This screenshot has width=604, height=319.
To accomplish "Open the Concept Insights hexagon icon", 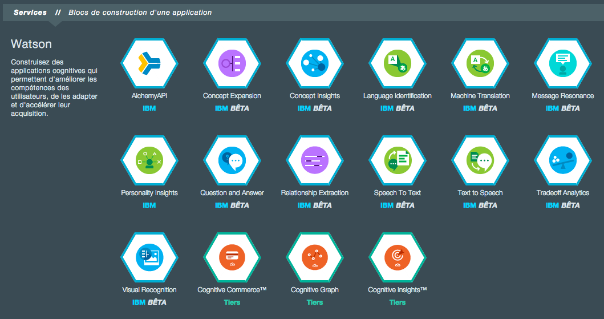I will pyautogui.click(x=315, y=63).
